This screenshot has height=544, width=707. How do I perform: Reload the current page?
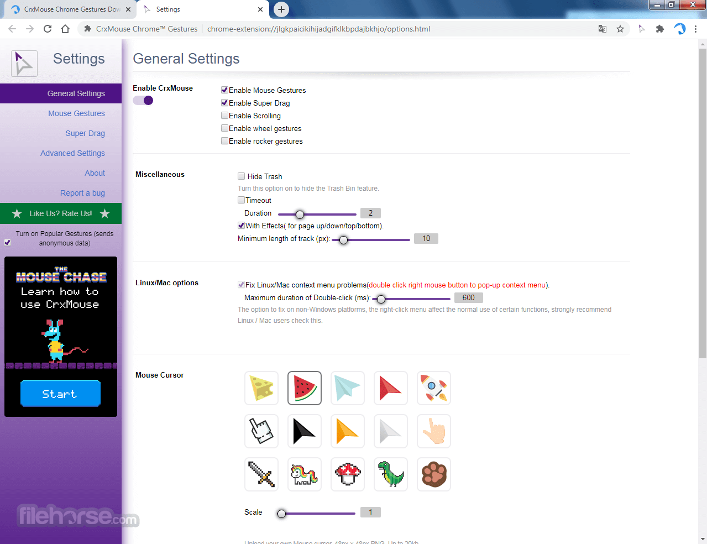[x=48, y=29]
